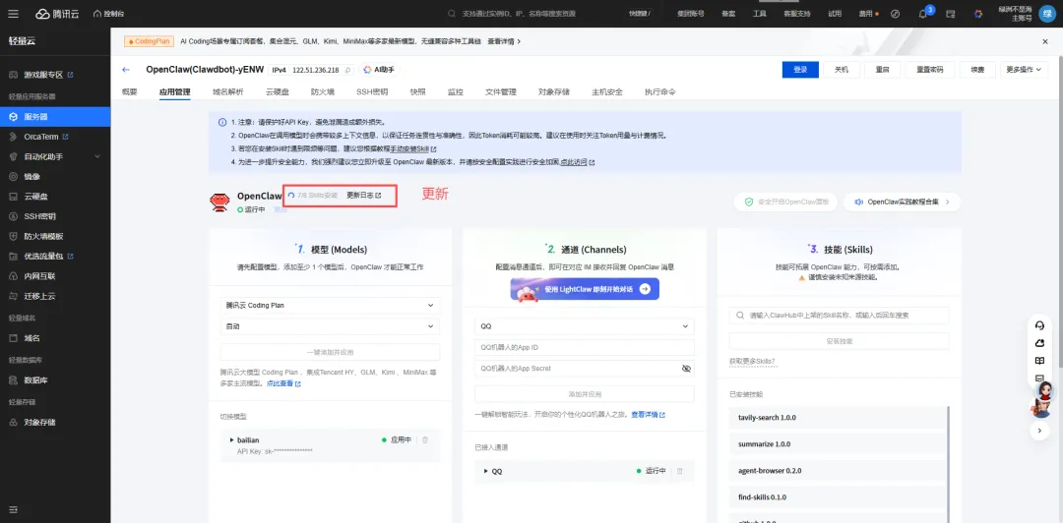This screenshot has width=1063, height=523.
Task: Switch to the 执行命令 tab
Action: [659, 92]
